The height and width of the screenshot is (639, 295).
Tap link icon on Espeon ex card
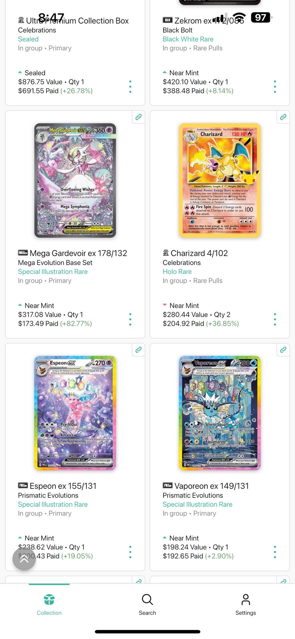coord(138,349)
